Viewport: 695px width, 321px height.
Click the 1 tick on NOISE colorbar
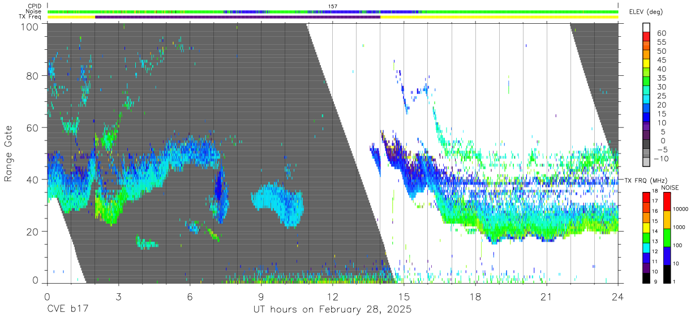tap(674, 281)
